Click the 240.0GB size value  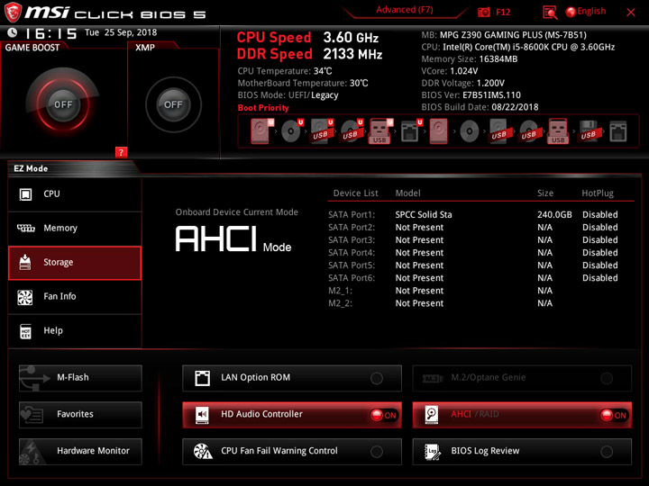point(554,215)
